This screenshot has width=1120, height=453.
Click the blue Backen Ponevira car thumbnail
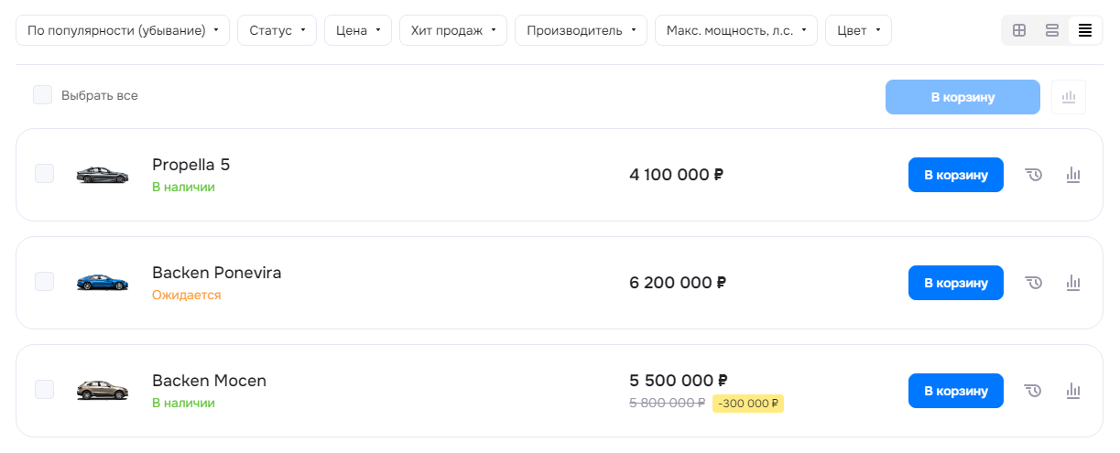[103, 283]
